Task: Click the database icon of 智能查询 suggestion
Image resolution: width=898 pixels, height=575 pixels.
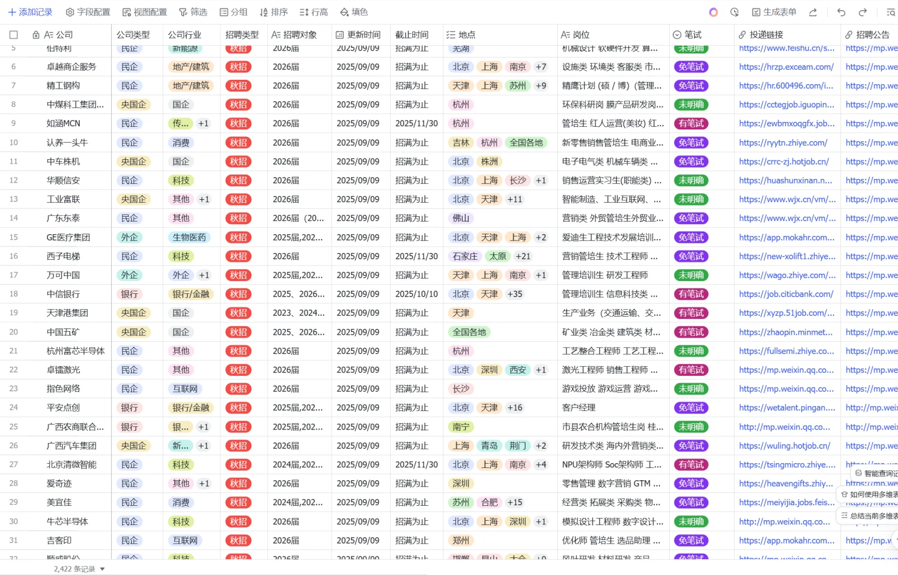Action: [858, 473]
